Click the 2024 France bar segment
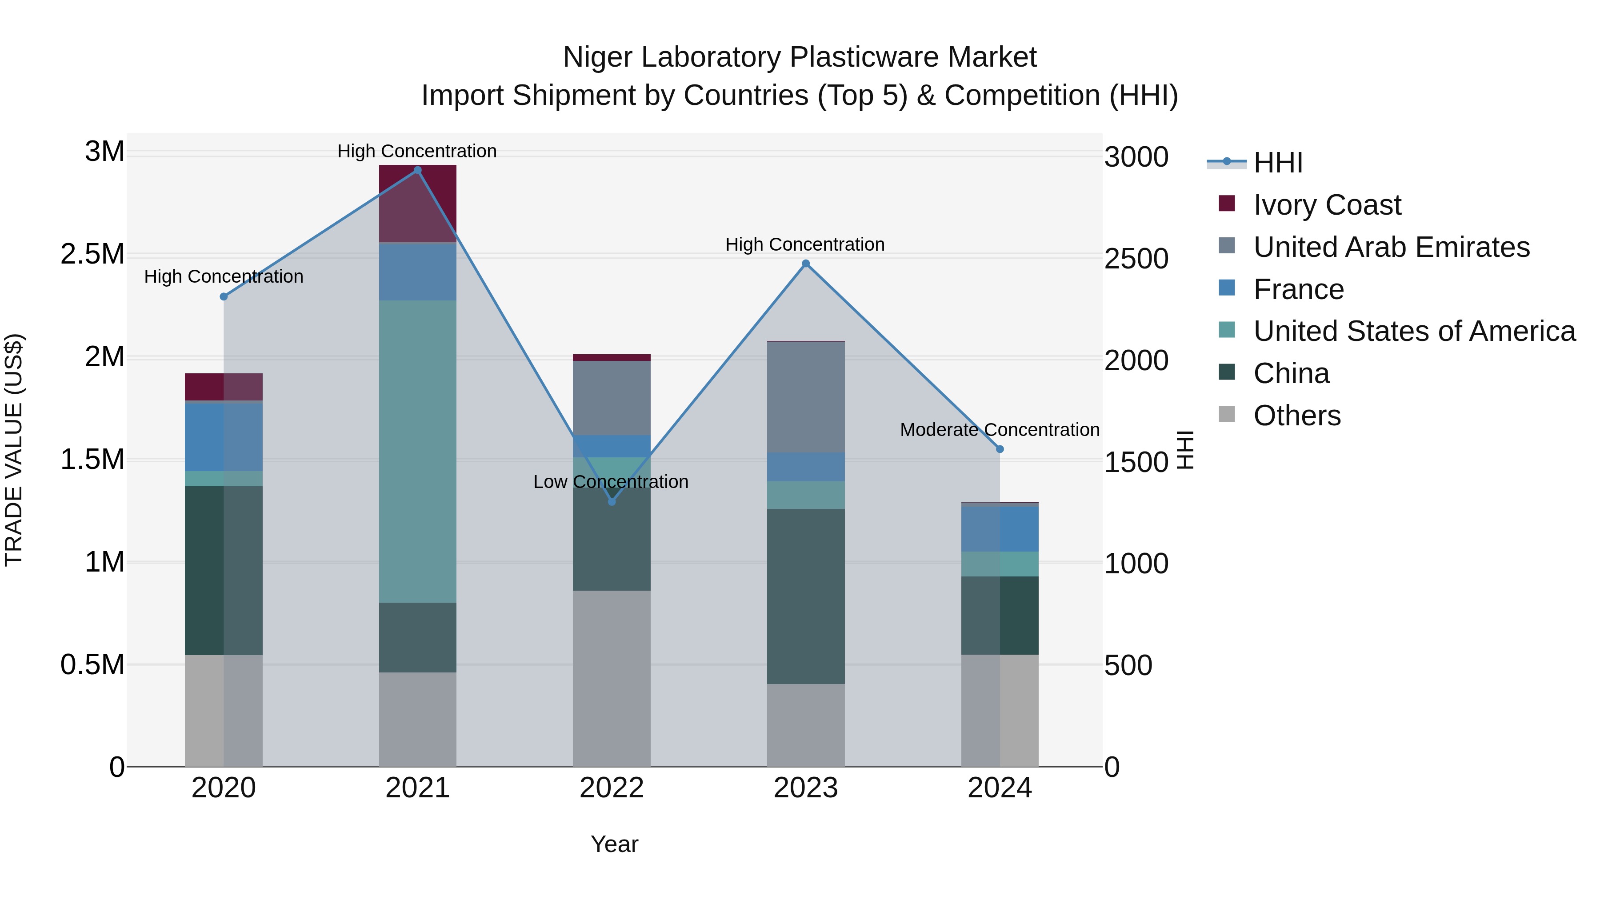Screen dimensions: 1600x900 1000,529
